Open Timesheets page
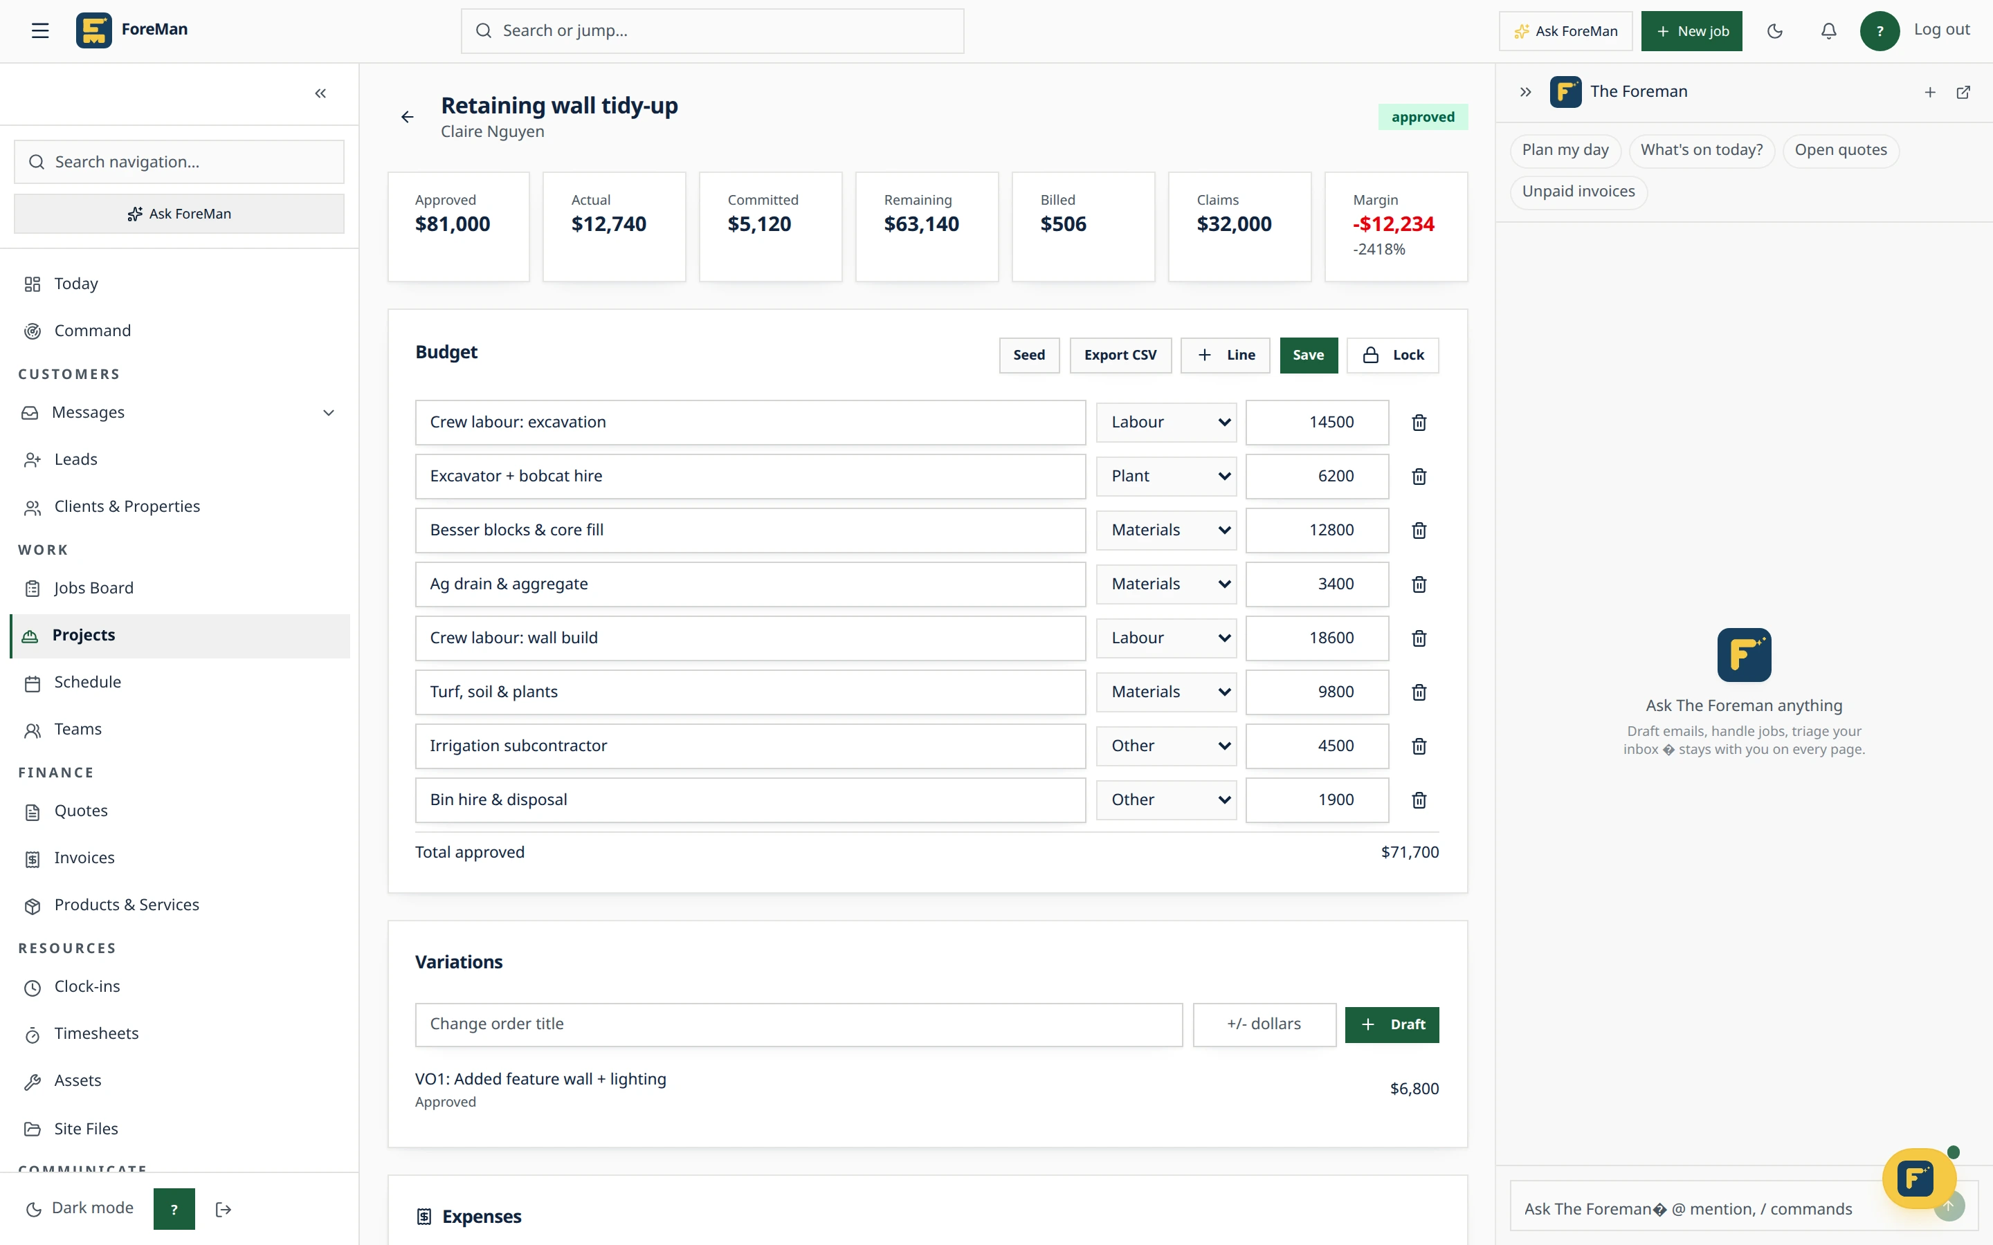 tap(179, 1033)
